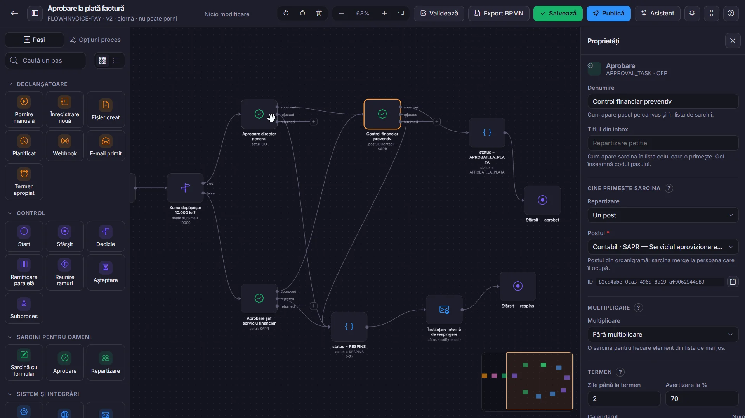Viewport: 745px width, 418px height.
Task: Open the Asistent panel
Action: click(657, 13)
